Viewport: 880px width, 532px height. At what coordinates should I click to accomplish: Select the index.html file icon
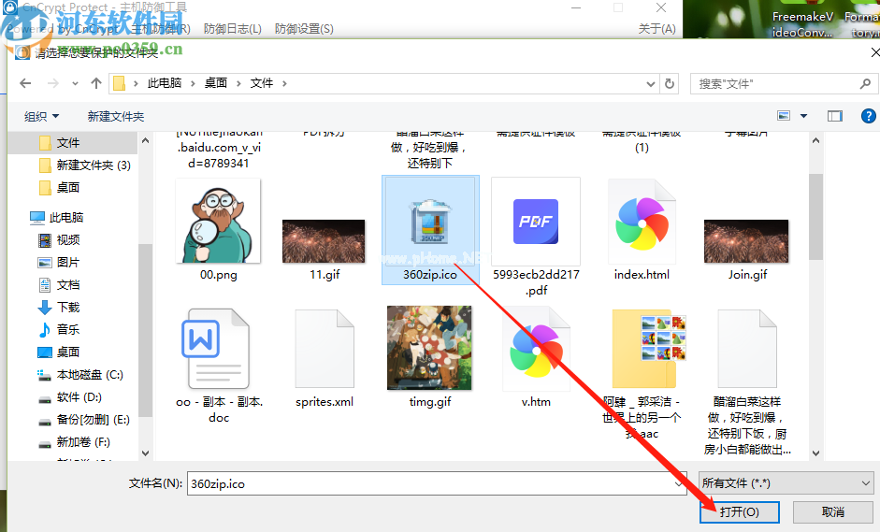pos(641,225)
